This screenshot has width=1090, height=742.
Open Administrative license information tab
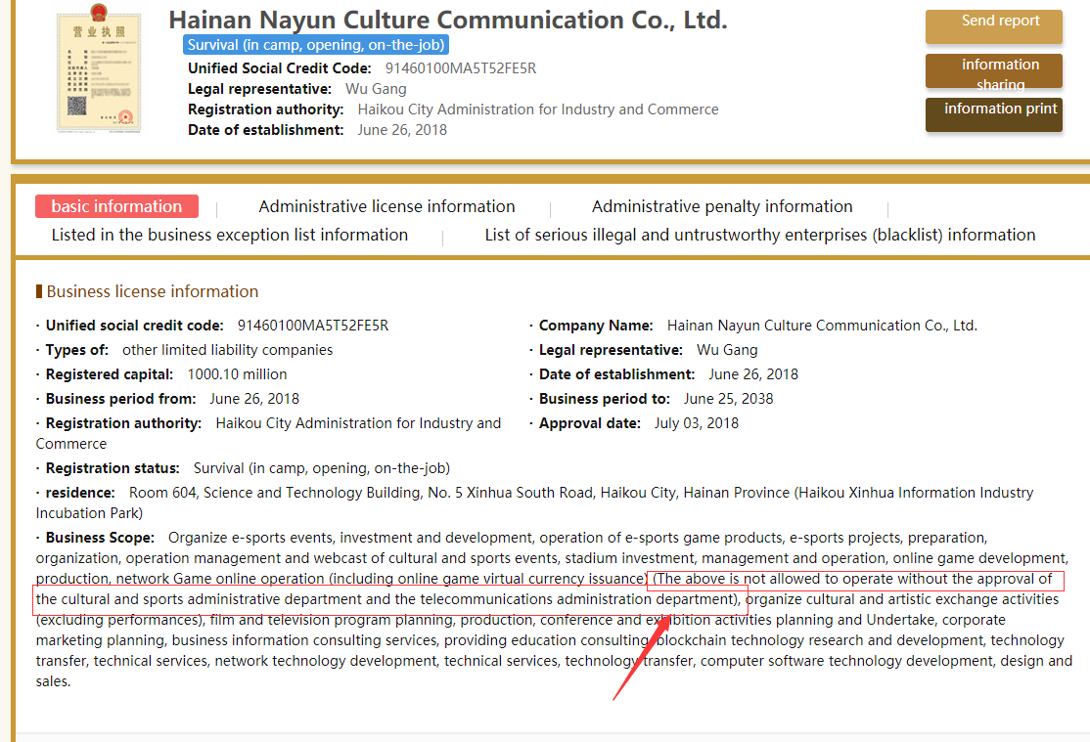click(386, 206)
